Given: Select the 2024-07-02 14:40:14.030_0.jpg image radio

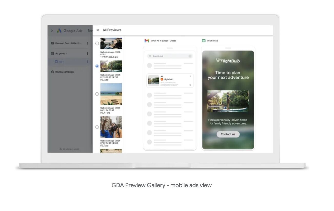Looking at the screenshot, I should point(97,44).
